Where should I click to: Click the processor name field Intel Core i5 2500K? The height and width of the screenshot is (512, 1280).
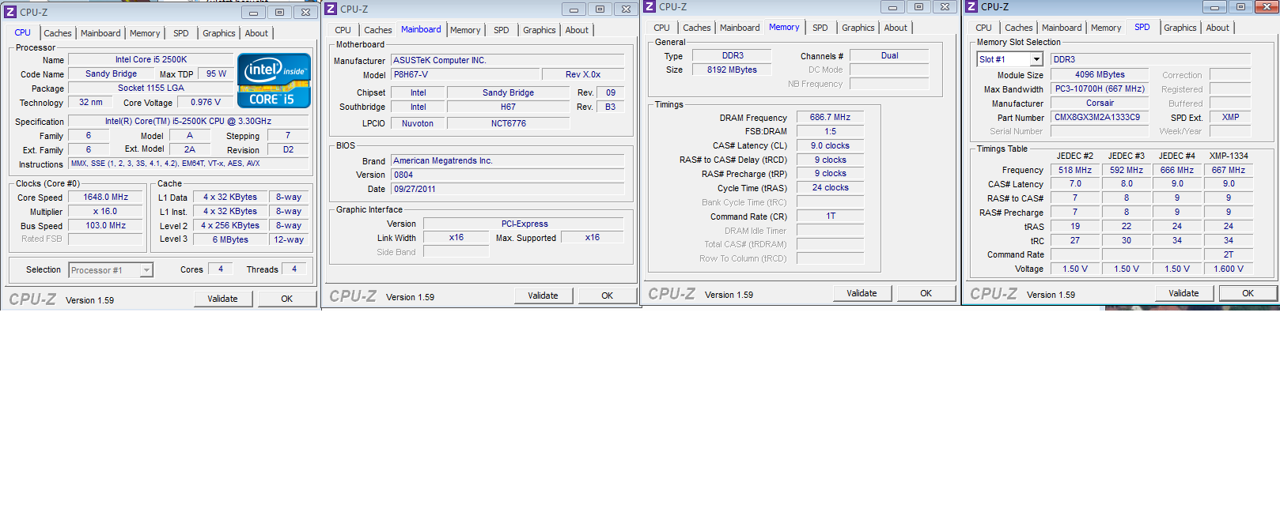[151, 59]
